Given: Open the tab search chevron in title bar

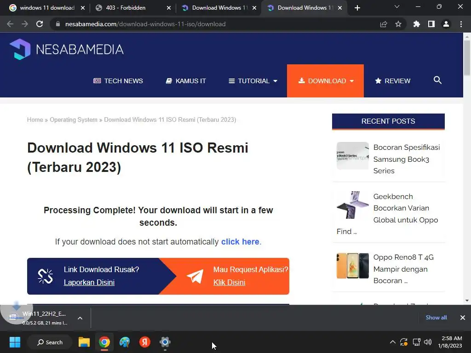Looking at the screenshot, I should [x=397, y=6].
